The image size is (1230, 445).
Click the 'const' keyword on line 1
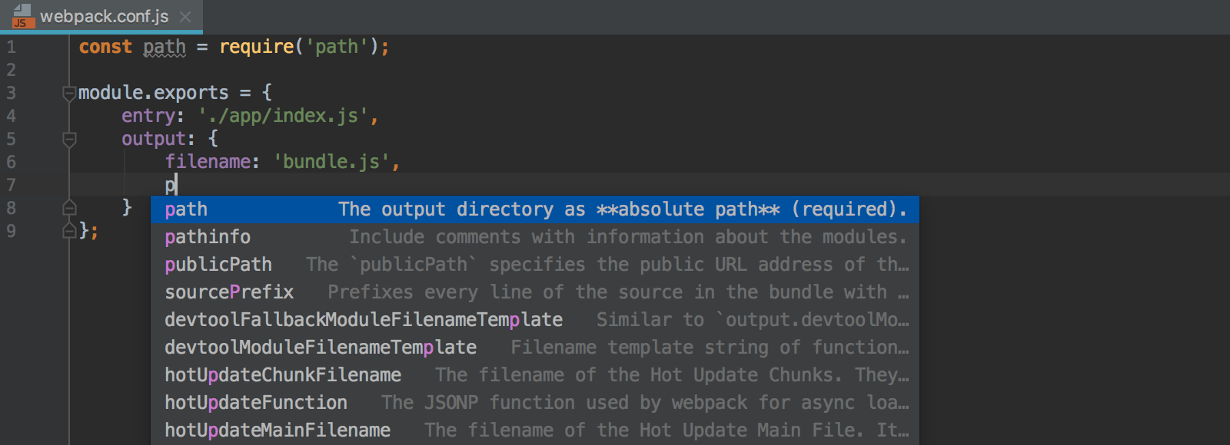tap(105, 47)
